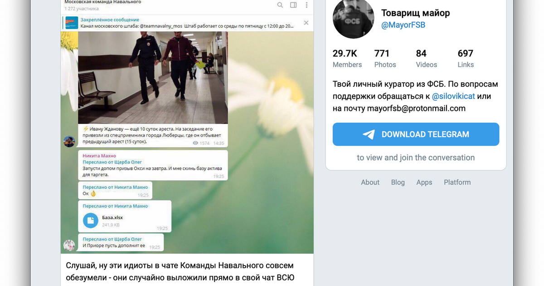
Task: Click the search icon in the chat header
Action: [x=280, y=5]
